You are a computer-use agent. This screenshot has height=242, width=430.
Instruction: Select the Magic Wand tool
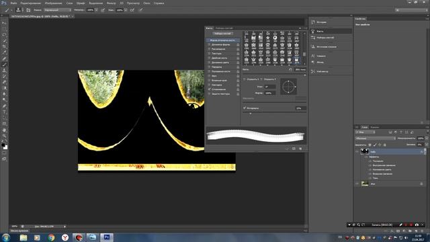[x=4, y=41]
